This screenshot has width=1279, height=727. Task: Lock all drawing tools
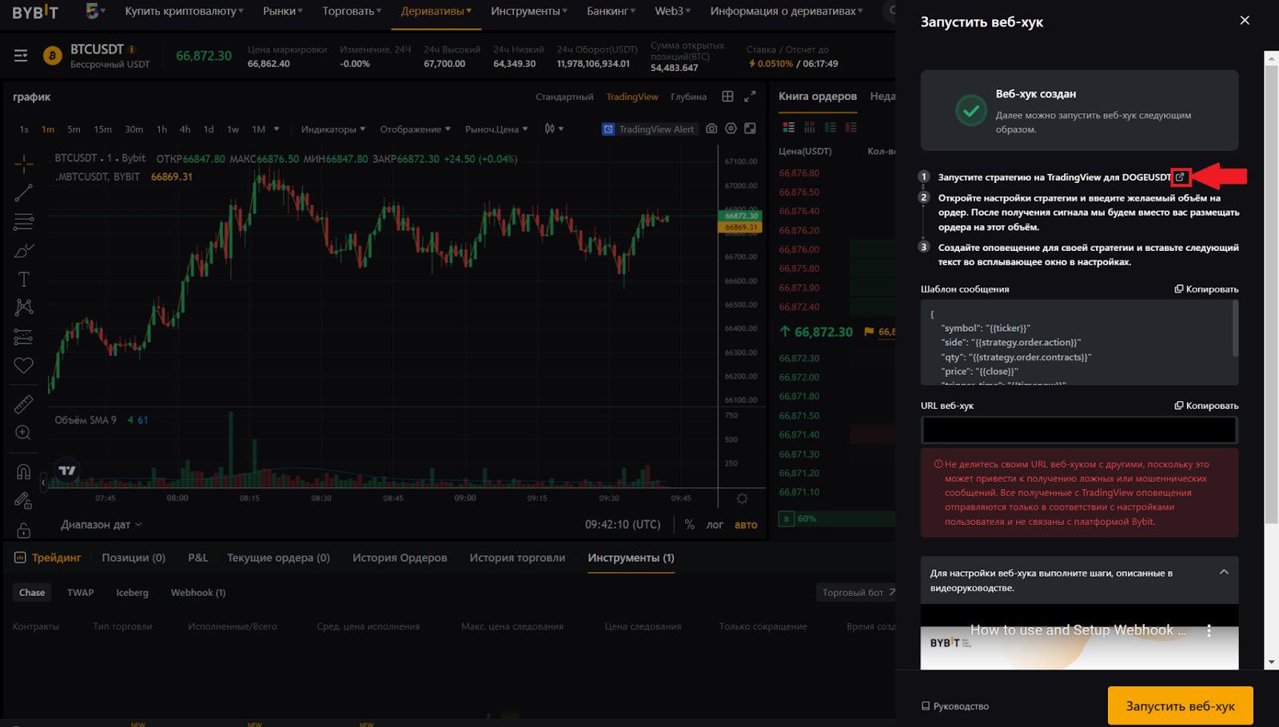coord(24,530)
